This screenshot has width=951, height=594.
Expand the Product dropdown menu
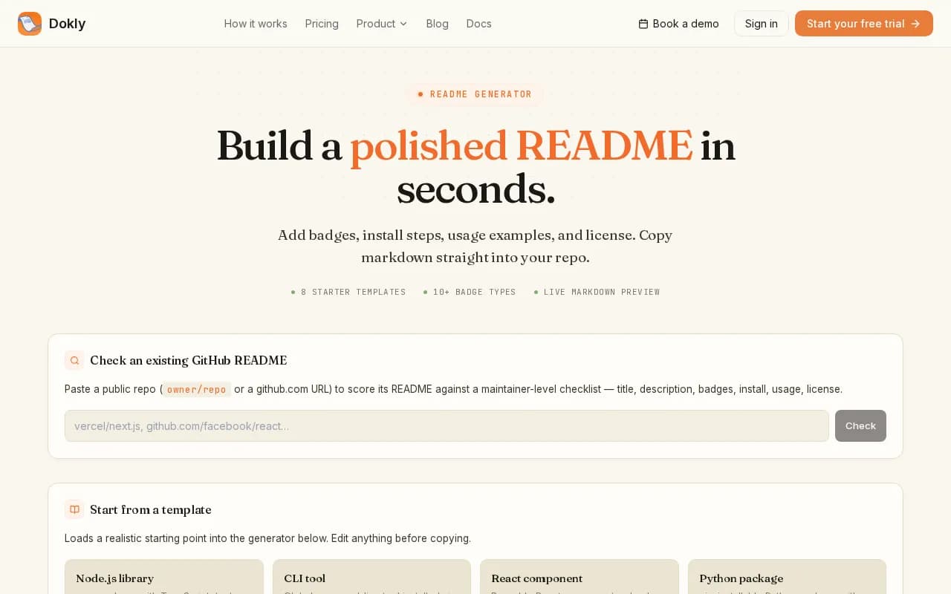382,24
